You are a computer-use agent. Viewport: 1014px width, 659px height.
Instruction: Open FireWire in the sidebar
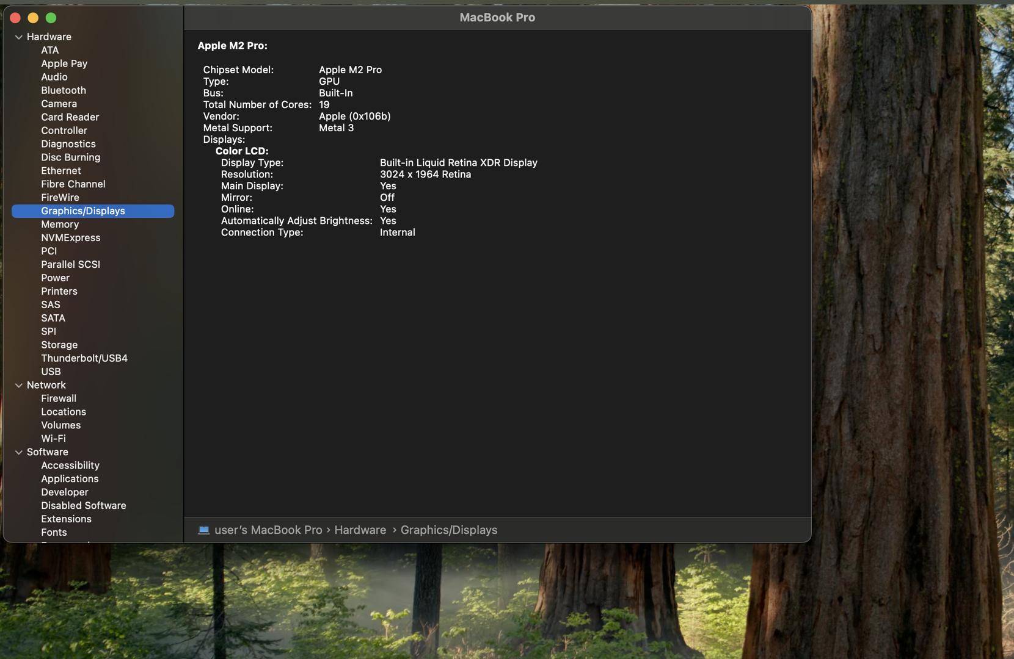60,198
